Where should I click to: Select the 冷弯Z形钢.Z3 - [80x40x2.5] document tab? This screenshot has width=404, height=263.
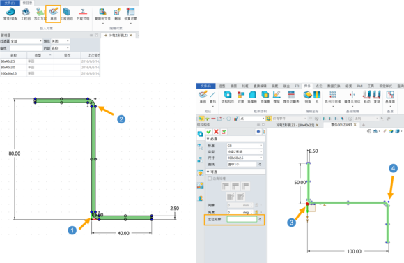[295, 125]
